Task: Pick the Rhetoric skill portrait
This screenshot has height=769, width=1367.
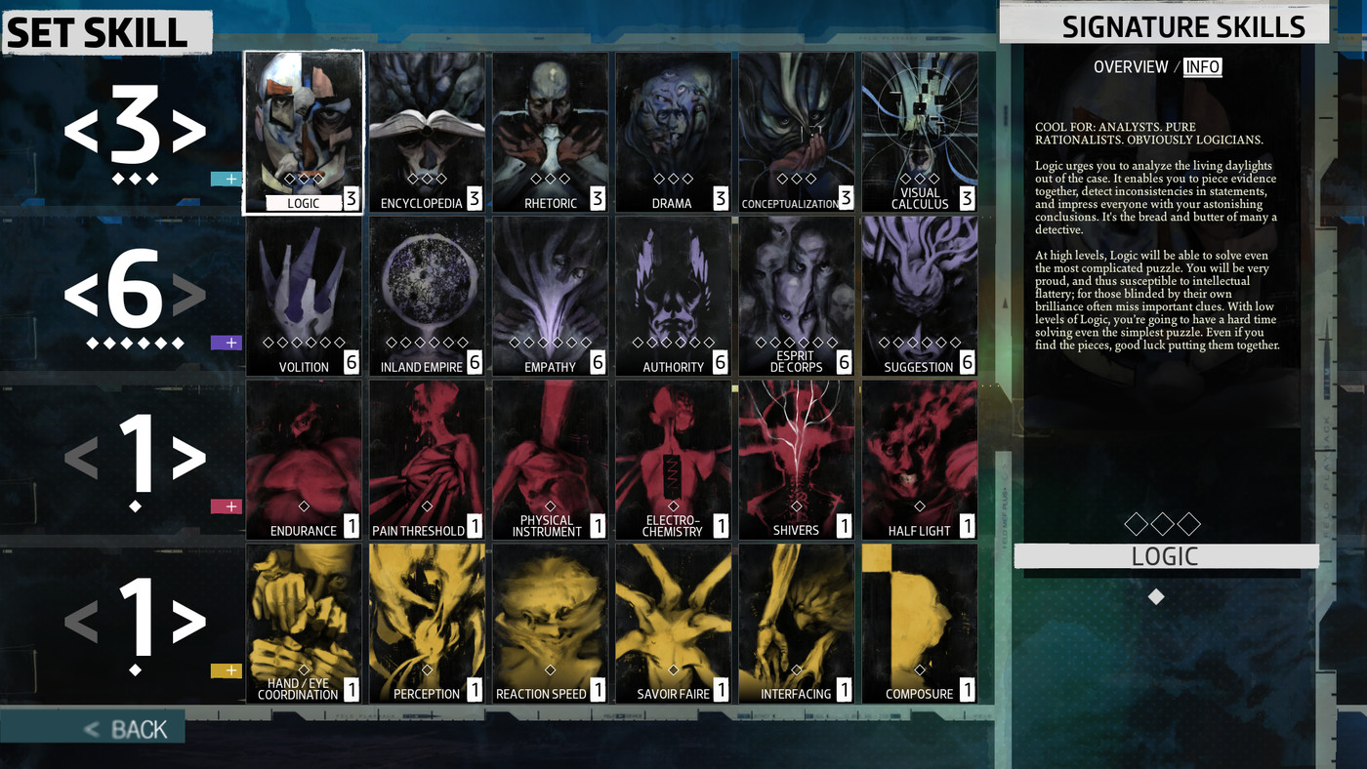Action: 550,133
